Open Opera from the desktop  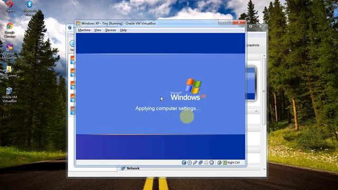pos(10,6)
